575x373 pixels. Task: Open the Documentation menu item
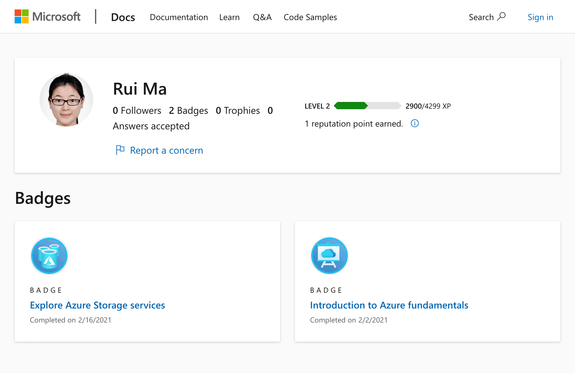179,17
